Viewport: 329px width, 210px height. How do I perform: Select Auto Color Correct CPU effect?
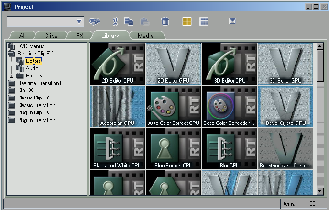pyautogui.click(x=173, y=106)
